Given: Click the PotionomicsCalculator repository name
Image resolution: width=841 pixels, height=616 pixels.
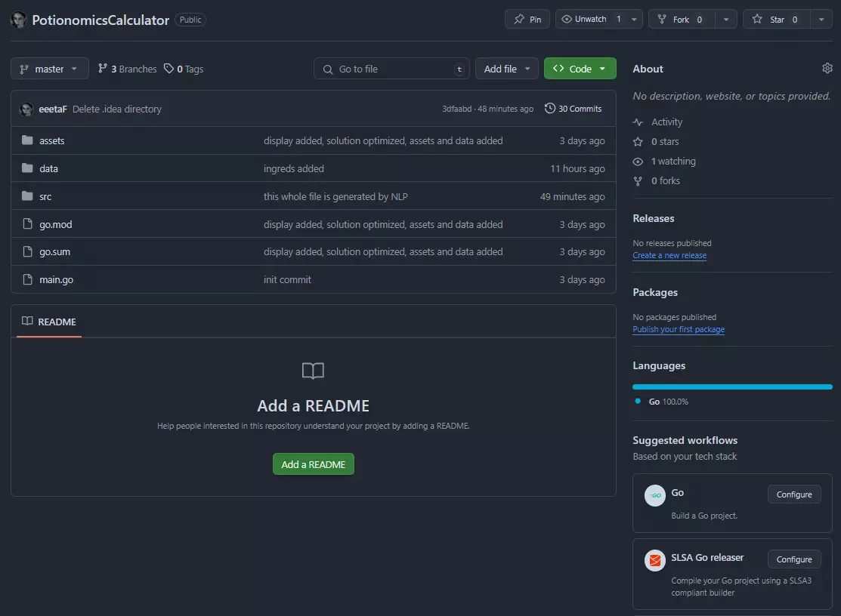Looking at the screenshot, I should click(x=100, y=20).
